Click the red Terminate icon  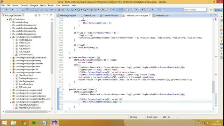(x=59, y=10)
